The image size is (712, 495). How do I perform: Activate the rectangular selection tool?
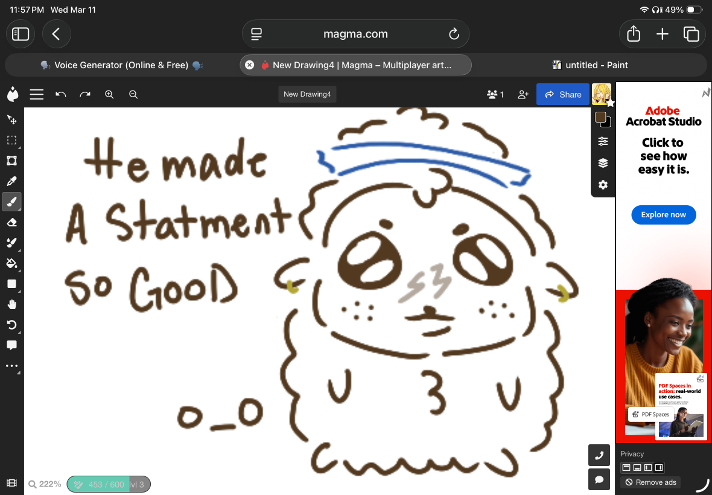(12, 140)
